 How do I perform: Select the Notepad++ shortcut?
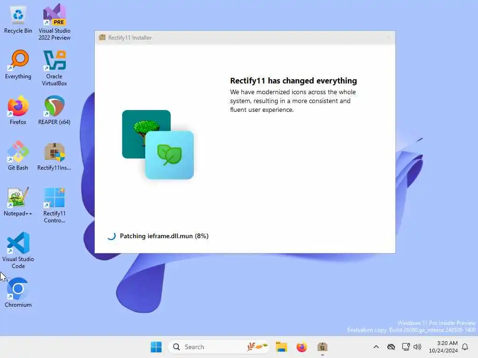click(18, 201)
